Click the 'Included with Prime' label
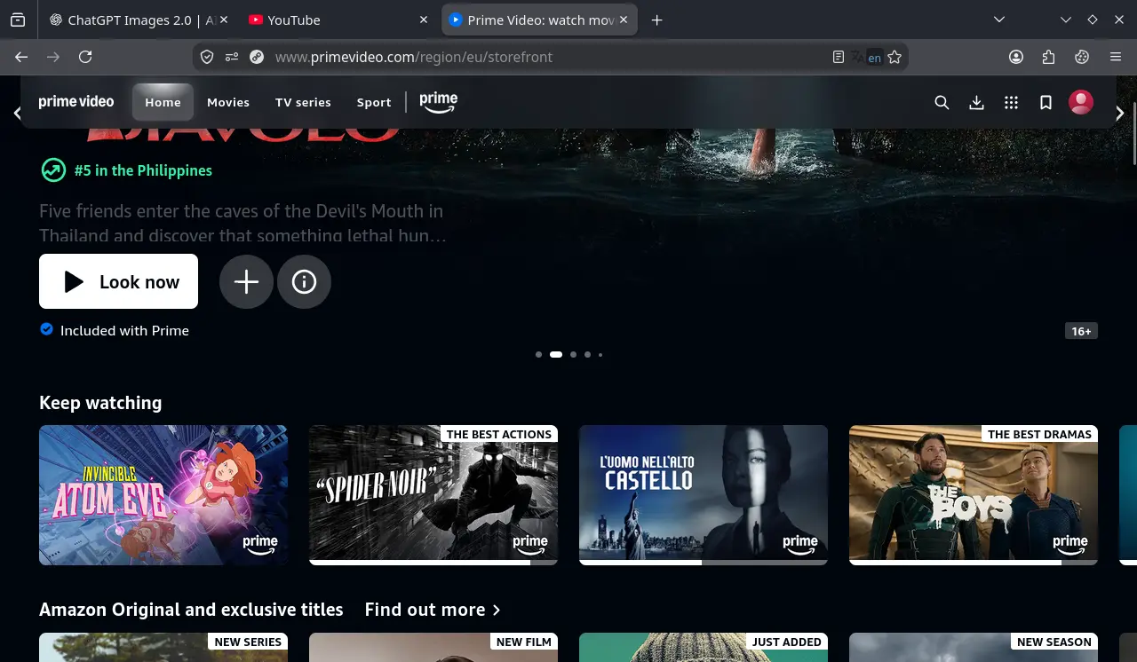 [x=124, y=330]
